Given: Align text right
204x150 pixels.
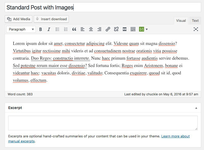Looking at the screenshot, I should (x=99, y=29).
